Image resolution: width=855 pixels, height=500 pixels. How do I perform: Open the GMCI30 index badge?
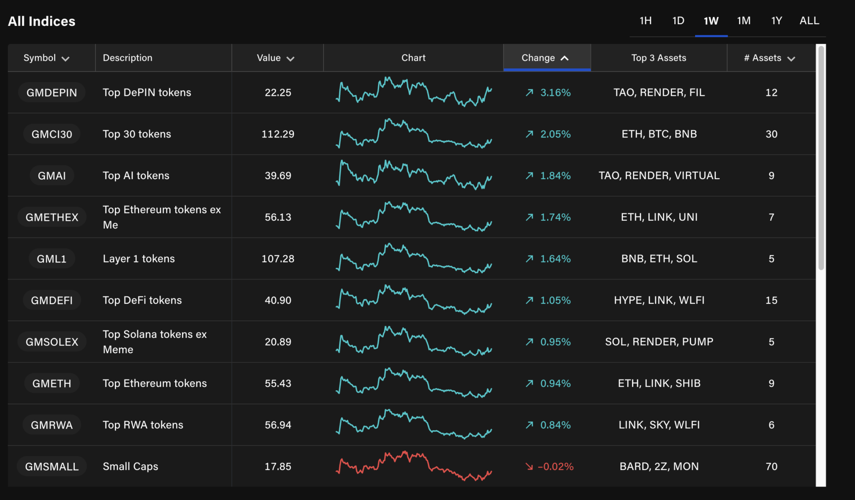51,134
